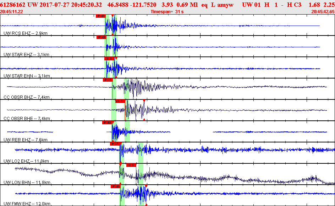The image size is (335, 206).
Task: Click the 'Timespan= 31 s' label
Action: (x=167, y=12)
